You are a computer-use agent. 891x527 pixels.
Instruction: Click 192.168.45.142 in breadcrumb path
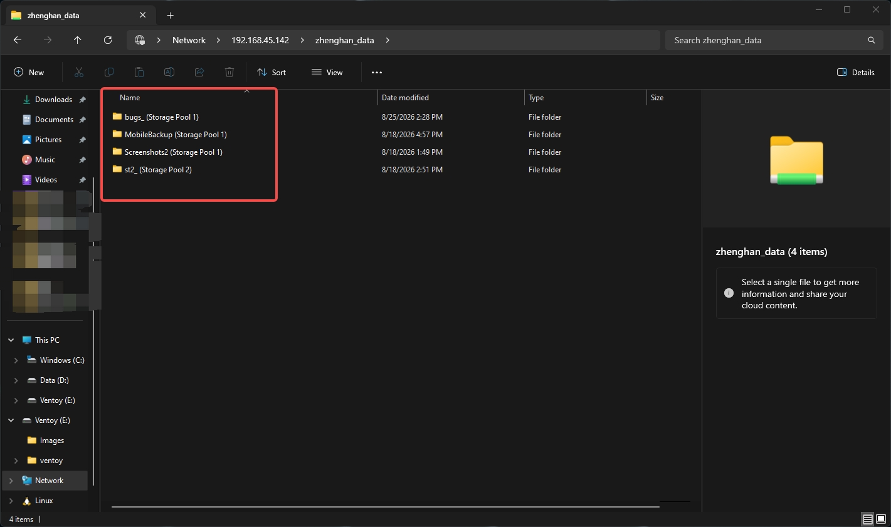pyautogui.click(x=260, y=40)
